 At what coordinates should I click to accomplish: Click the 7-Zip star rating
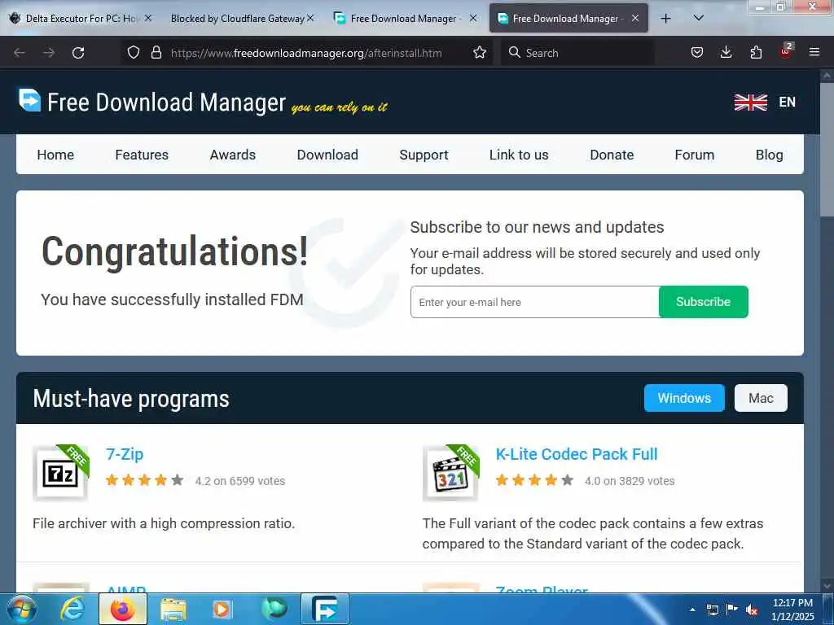click(144, 480)
